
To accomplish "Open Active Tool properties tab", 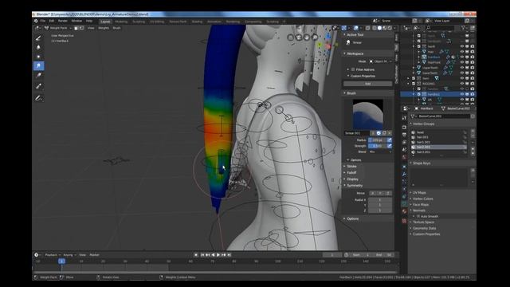I will click(x=404, y=117).
